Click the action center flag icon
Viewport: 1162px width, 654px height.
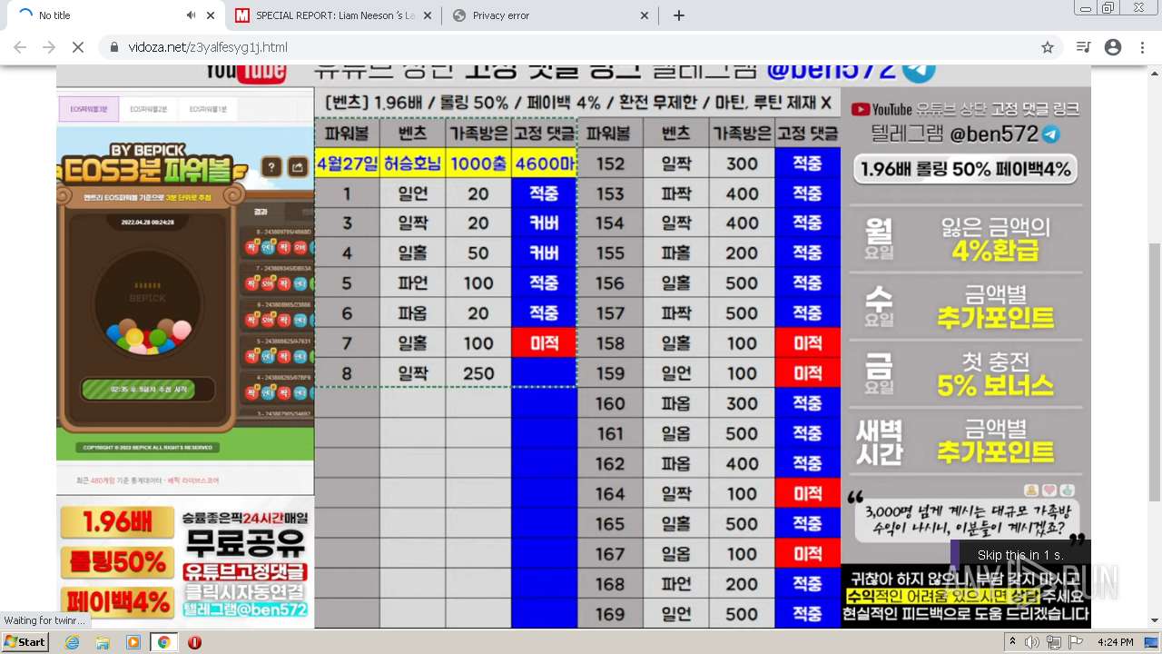[1076, 642]
